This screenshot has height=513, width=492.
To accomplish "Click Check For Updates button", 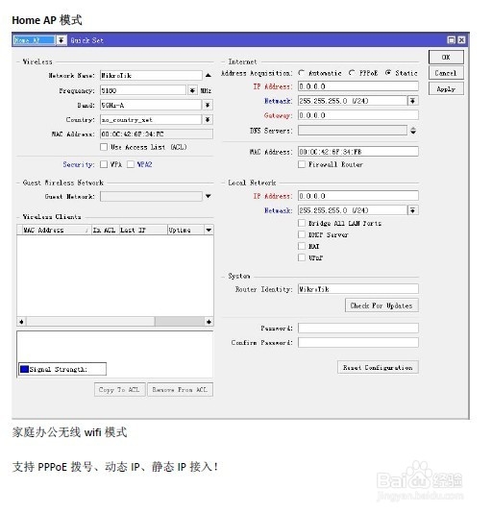I will pos(381,305).
